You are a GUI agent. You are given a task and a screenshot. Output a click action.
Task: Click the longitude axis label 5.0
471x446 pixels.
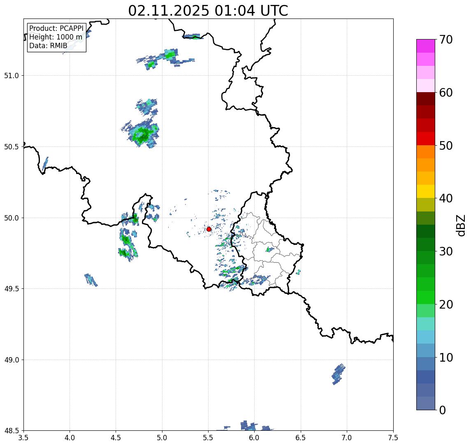pyautogui.click(x=162, y=438)
